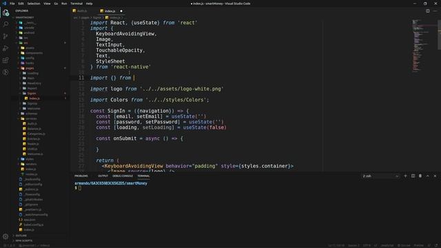Open Balance.js file
Viewport: 441px width, 248px height.
point(34,129)
